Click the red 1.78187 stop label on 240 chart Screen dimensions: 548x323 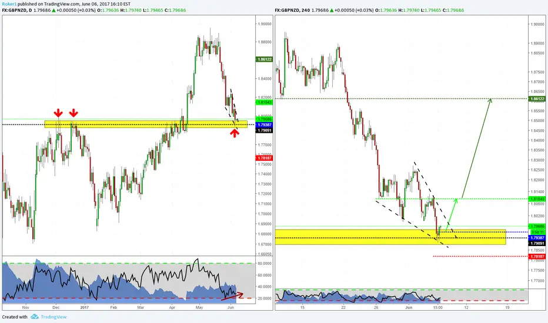[x=537, y=256]
